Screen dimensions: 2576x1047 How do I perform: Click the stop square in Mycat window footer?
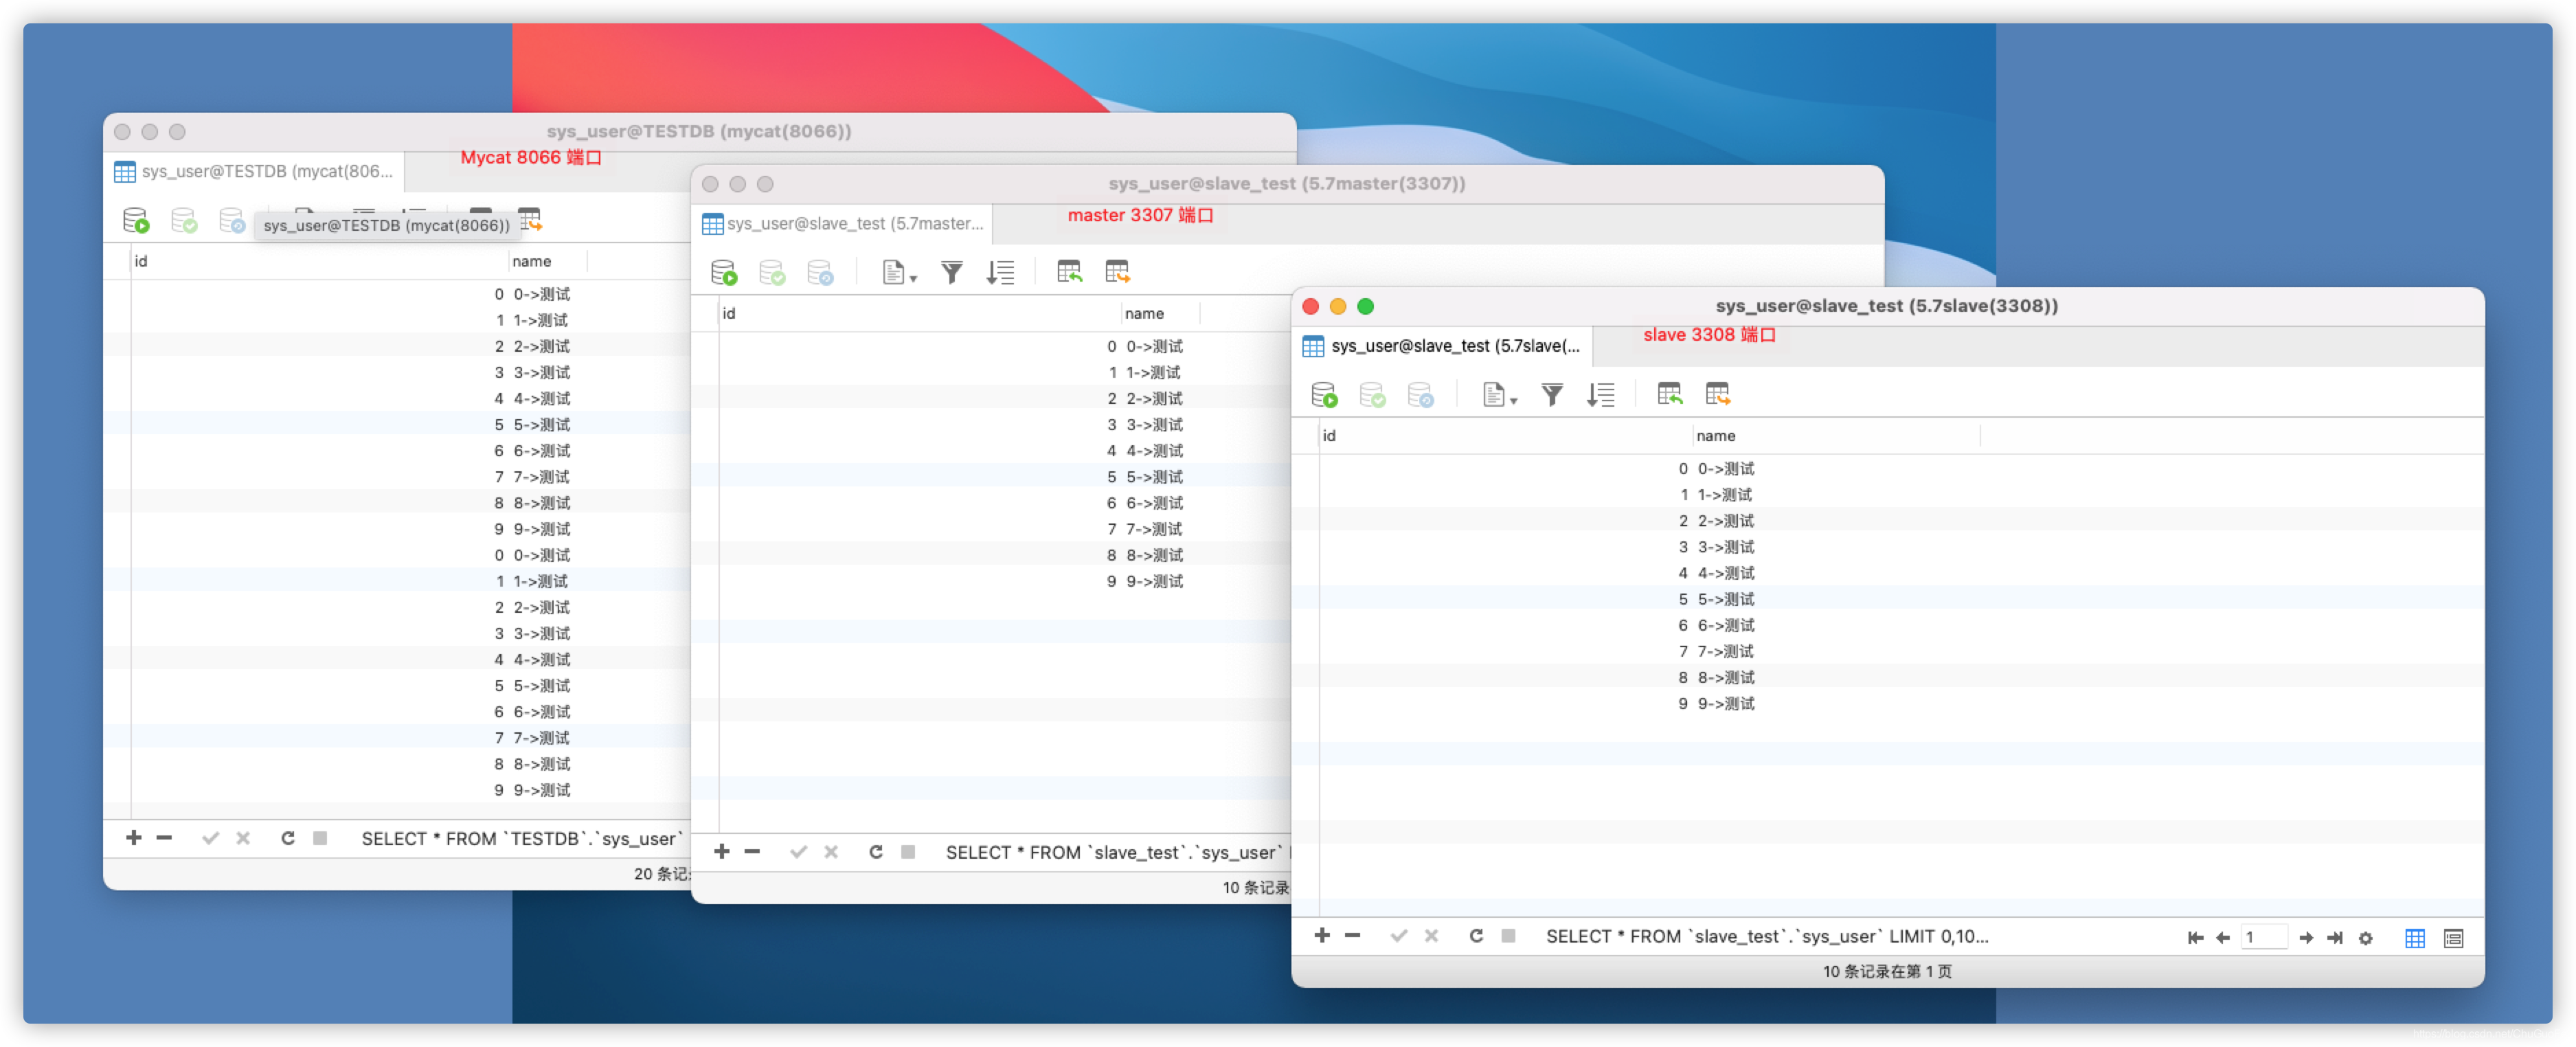coord(320,838)
